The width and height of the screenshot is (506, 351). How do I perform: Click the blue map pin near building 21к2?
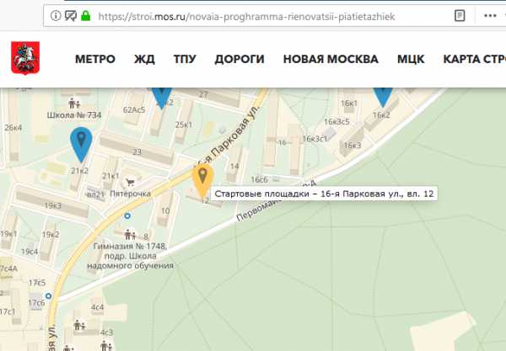pyautogui.click(x=80, y=143)
